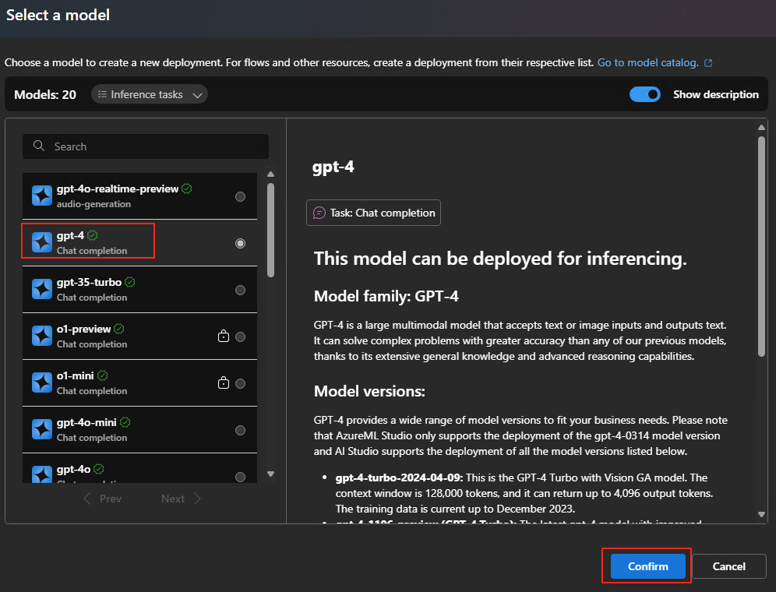Open the Inference tasks dropdown

[x=150, y=94]
